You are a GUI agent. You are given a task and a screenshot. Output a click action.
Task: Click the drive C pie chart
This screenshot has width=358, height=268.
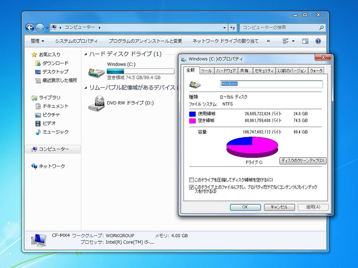(252, 147)
